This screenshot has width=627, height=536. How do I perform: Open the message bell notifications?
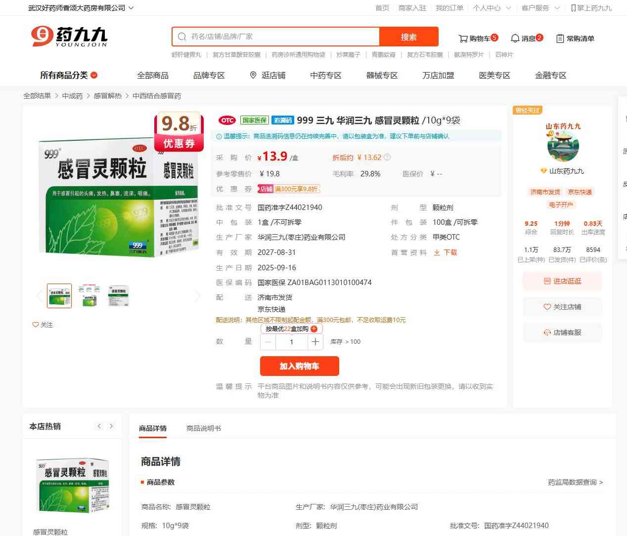pos(515,39)
